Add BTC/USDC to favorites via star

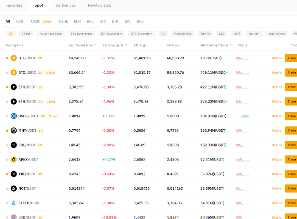[7, 72]
